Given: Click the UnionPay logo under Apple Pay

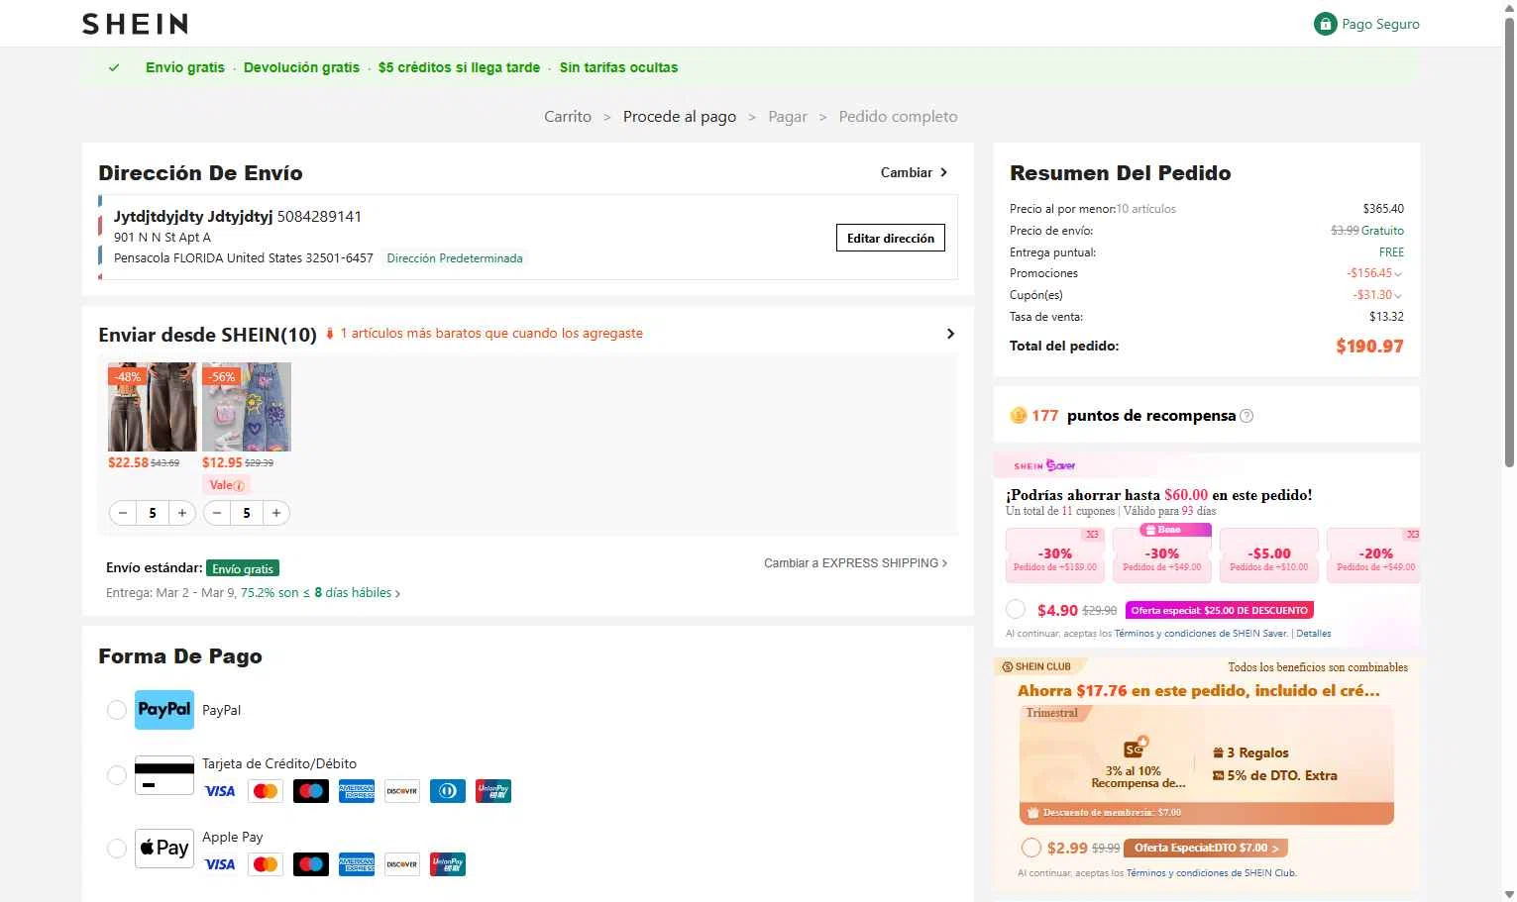Looking at the screenshot, I should pos(448,864).
